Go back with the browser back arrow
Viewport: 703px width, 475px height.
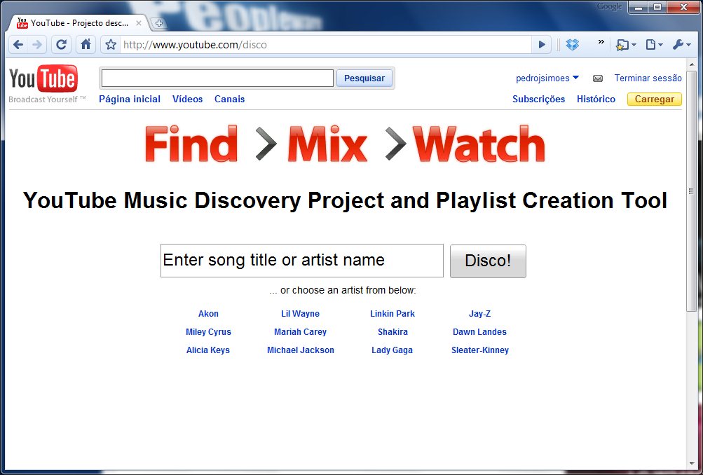18,45
